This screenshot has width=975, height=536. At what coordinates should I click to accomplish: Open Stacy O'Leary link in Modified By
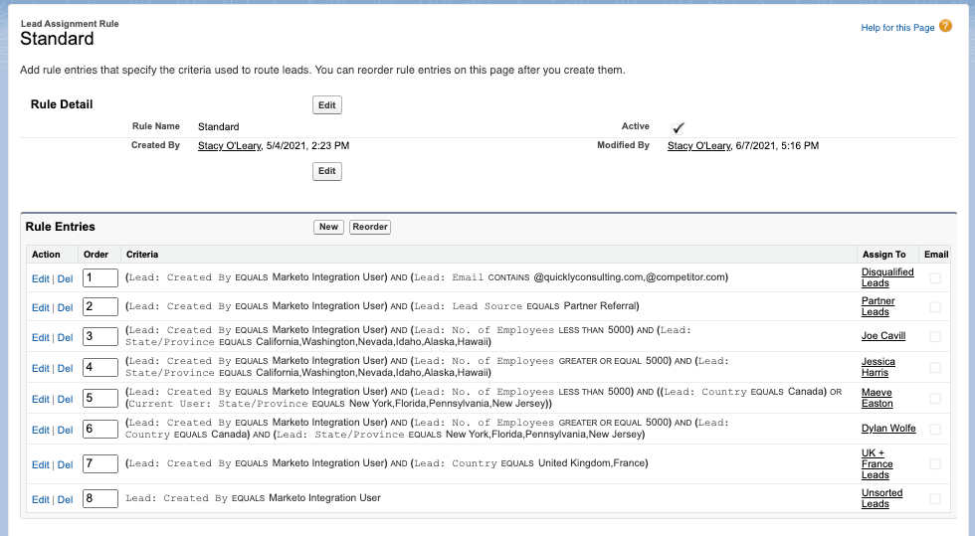point(698,145)
